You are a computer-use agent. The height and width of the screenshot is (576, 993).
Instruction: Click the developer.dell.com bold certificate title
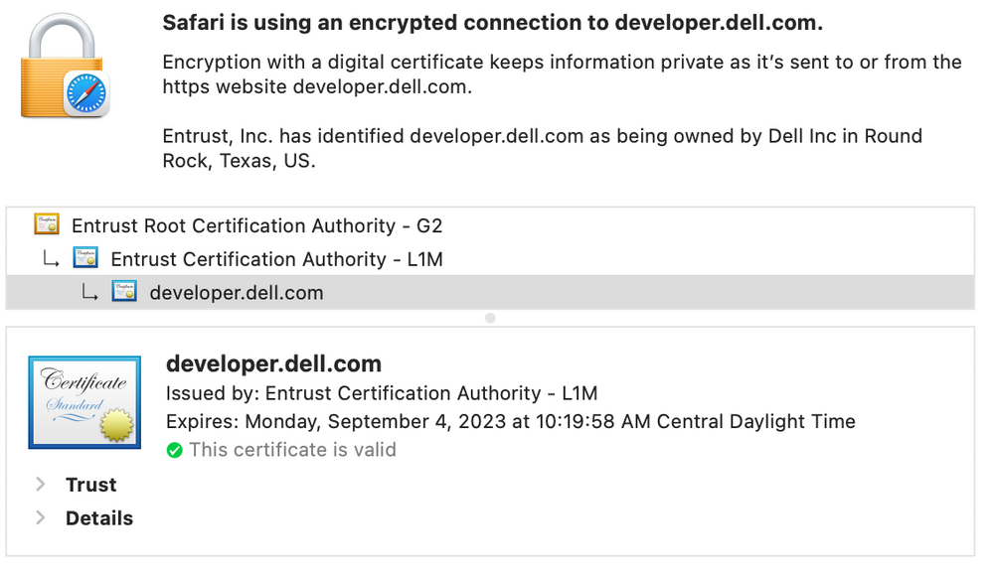[273, 363]
